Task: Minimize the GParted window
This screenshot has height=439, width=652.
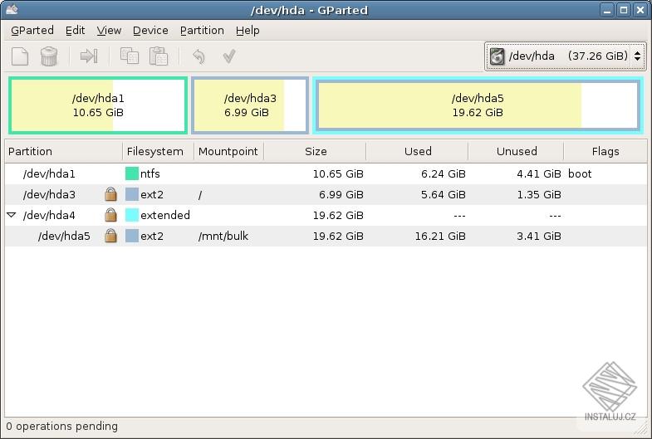Action: click(x=607, y=10)
